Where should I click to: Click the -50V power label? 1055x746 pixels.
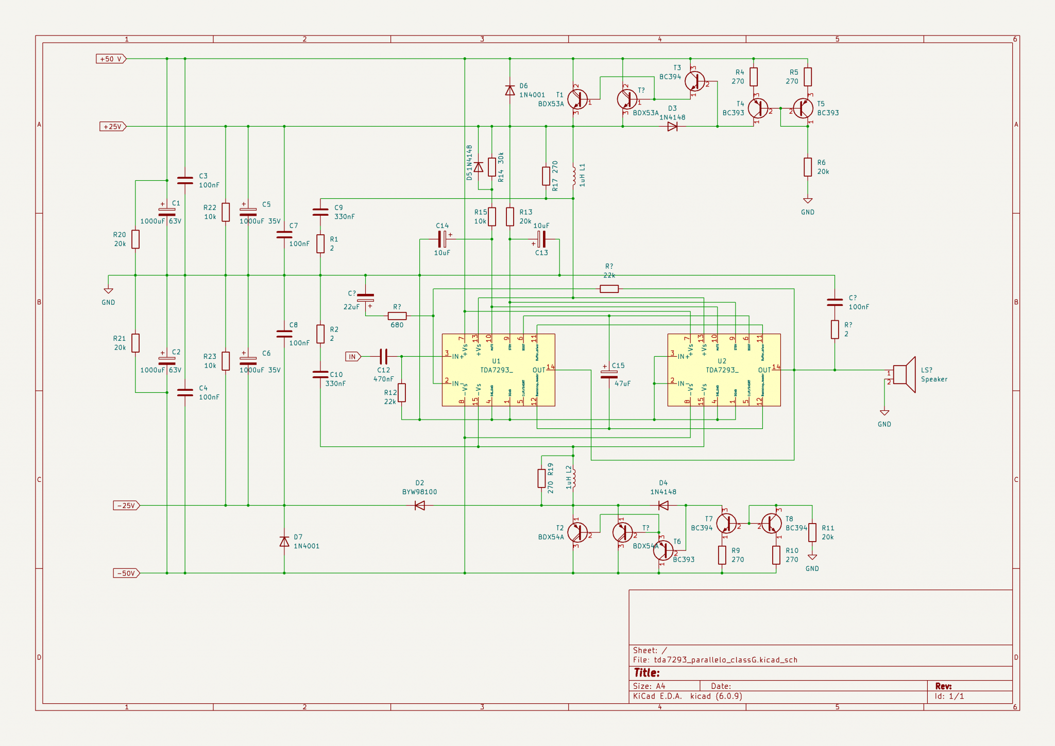pyautogui.click(x=126, y=573)
